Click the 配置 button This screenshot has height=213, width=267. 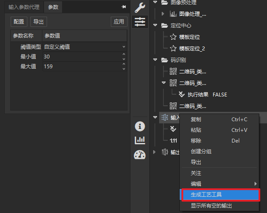click(x=19, y=22)
